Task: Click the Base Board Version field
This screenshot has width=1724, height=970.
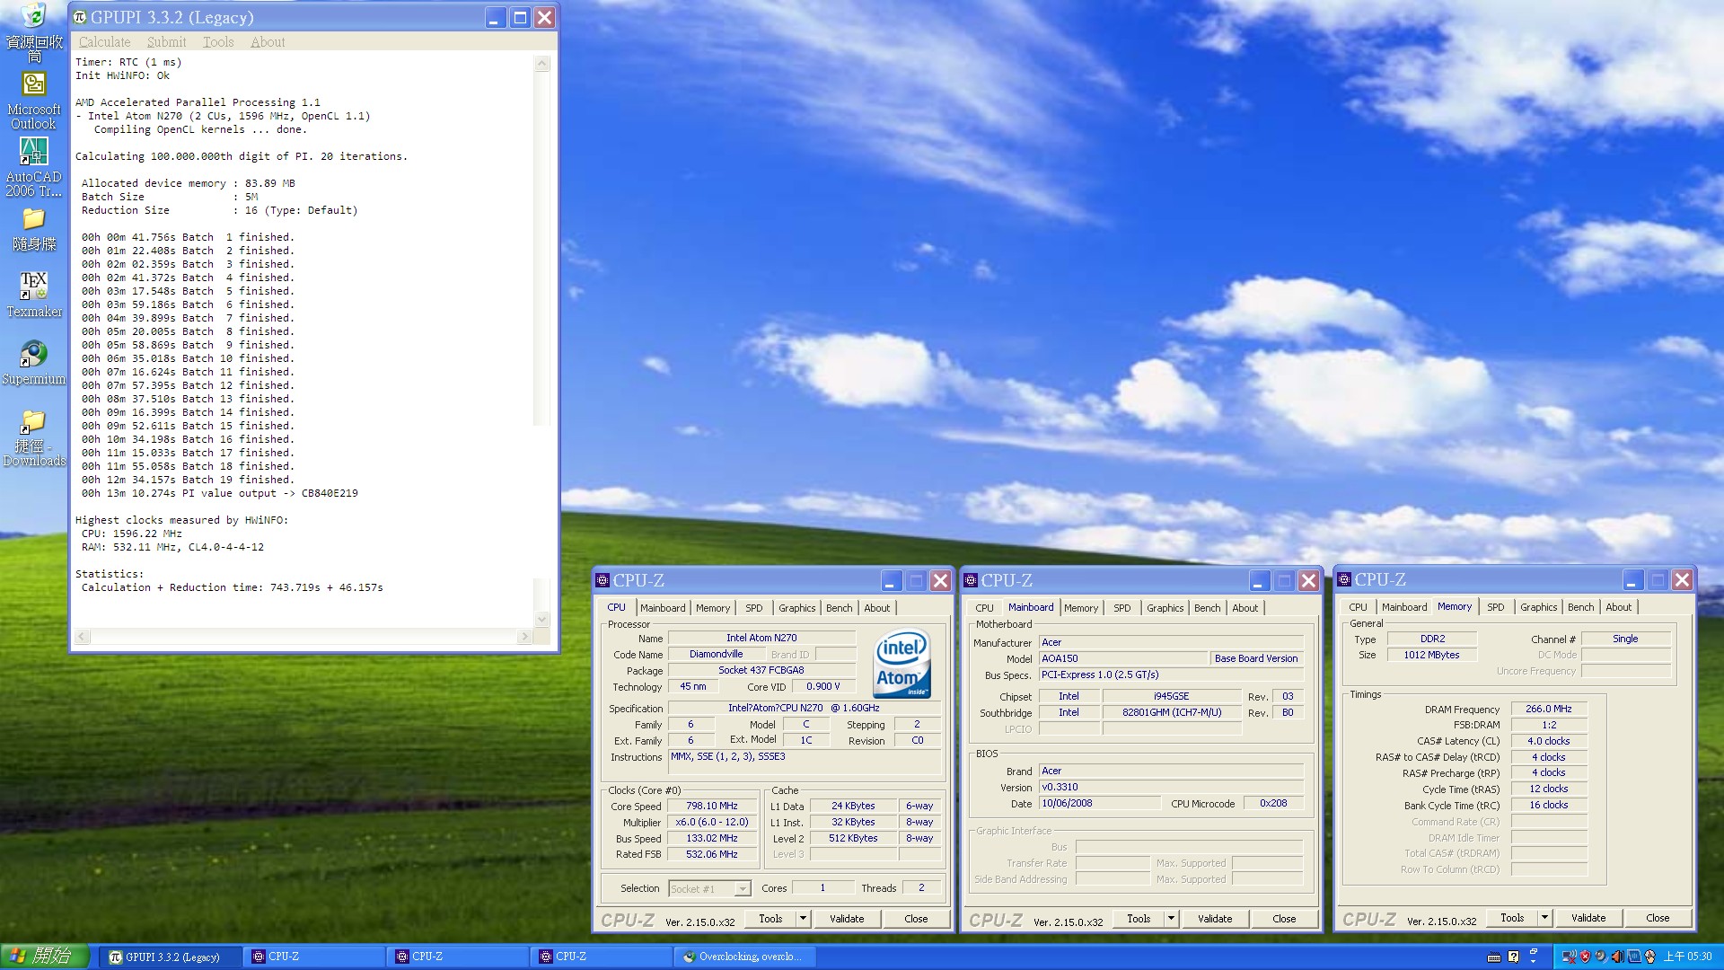Action: (x=1256, y=658)
